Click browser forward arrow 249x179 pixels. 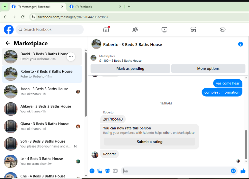click(14, 17)
